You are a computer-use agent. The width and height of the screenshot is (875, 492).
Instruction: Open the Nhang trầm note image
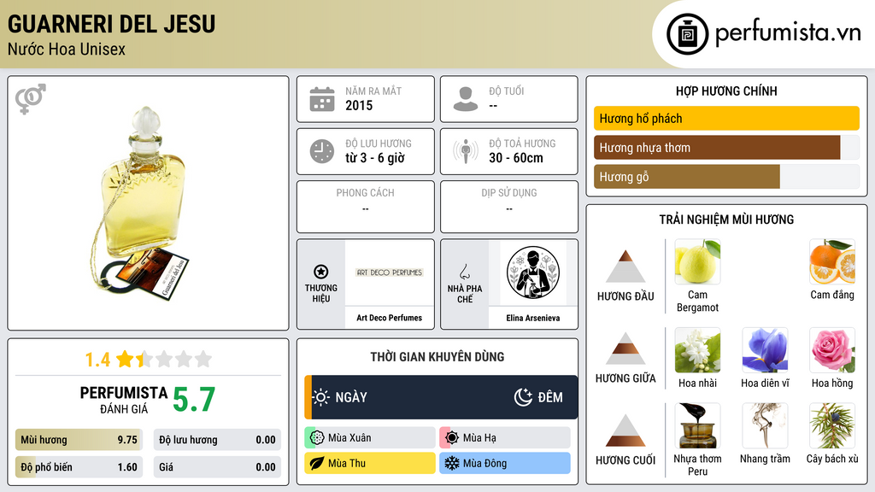[765, 426]
